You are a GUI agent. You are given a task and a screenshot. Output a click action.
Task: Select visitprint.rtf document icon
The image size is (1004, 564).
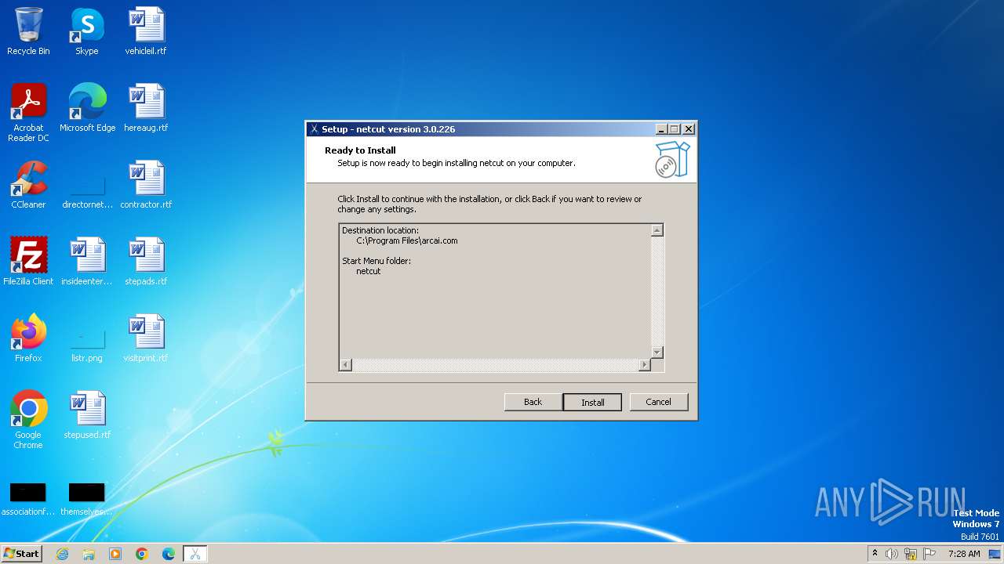pos(146,338)
